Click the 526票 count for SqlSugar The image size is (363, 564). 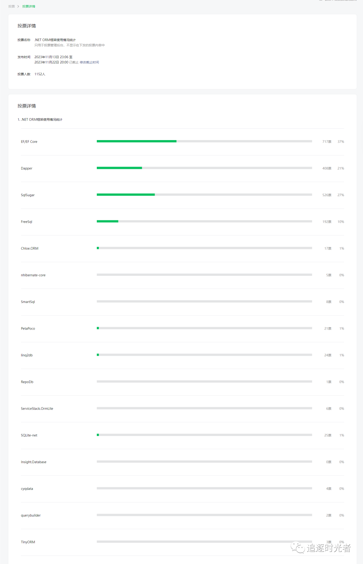327,195
